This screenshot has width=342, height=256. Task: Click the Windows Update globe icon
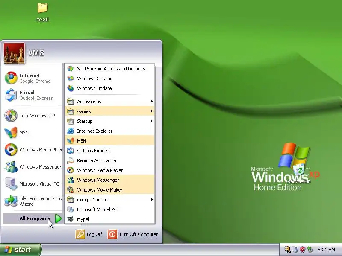tap(71, 88)
